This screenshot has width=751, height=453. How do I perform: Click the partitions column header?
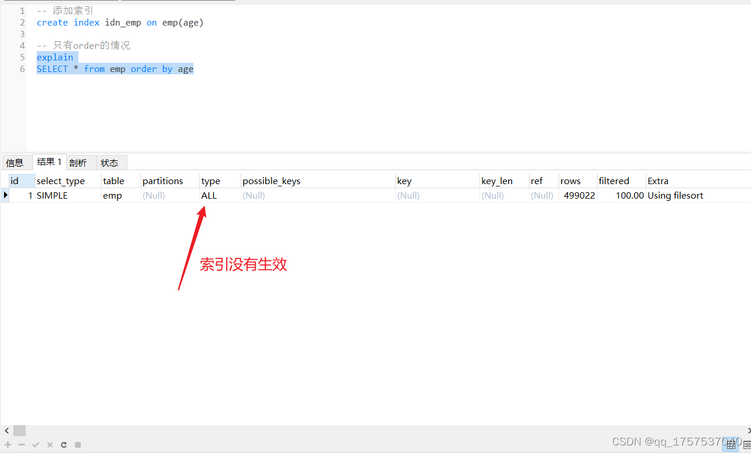point(170,181)
